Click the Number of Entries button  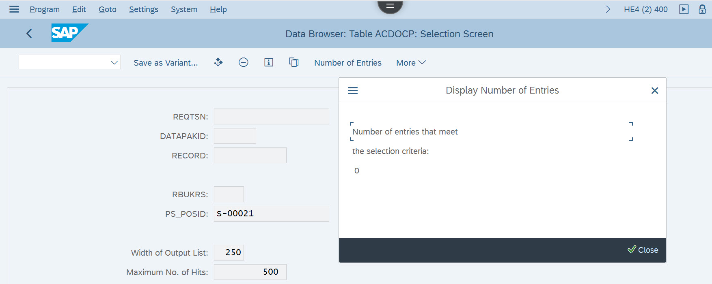click(347, 63)
